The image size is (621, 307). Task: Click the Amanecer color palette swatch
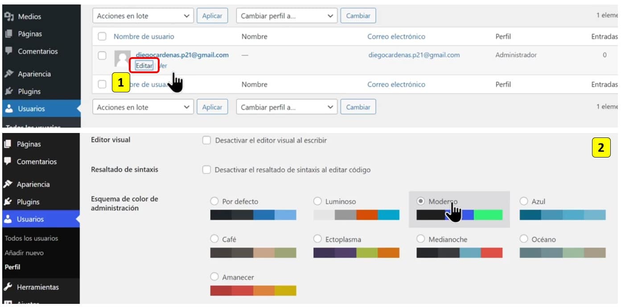click(253, 290)
